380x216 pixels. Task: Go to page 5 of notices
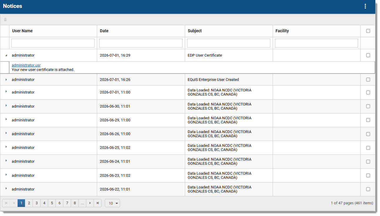tap(52, 203)
